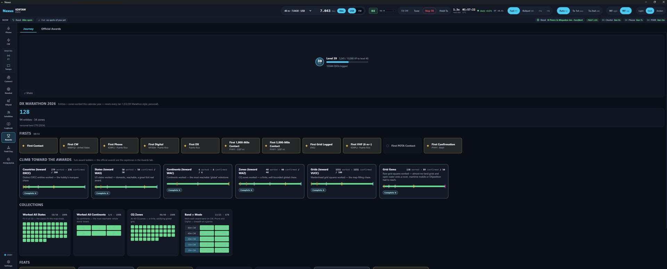Open the 40 m 7.0430 USB frequency dropdown
Image resolution: width=667 pixels, height=269 pixels.
tap(298, 11)
